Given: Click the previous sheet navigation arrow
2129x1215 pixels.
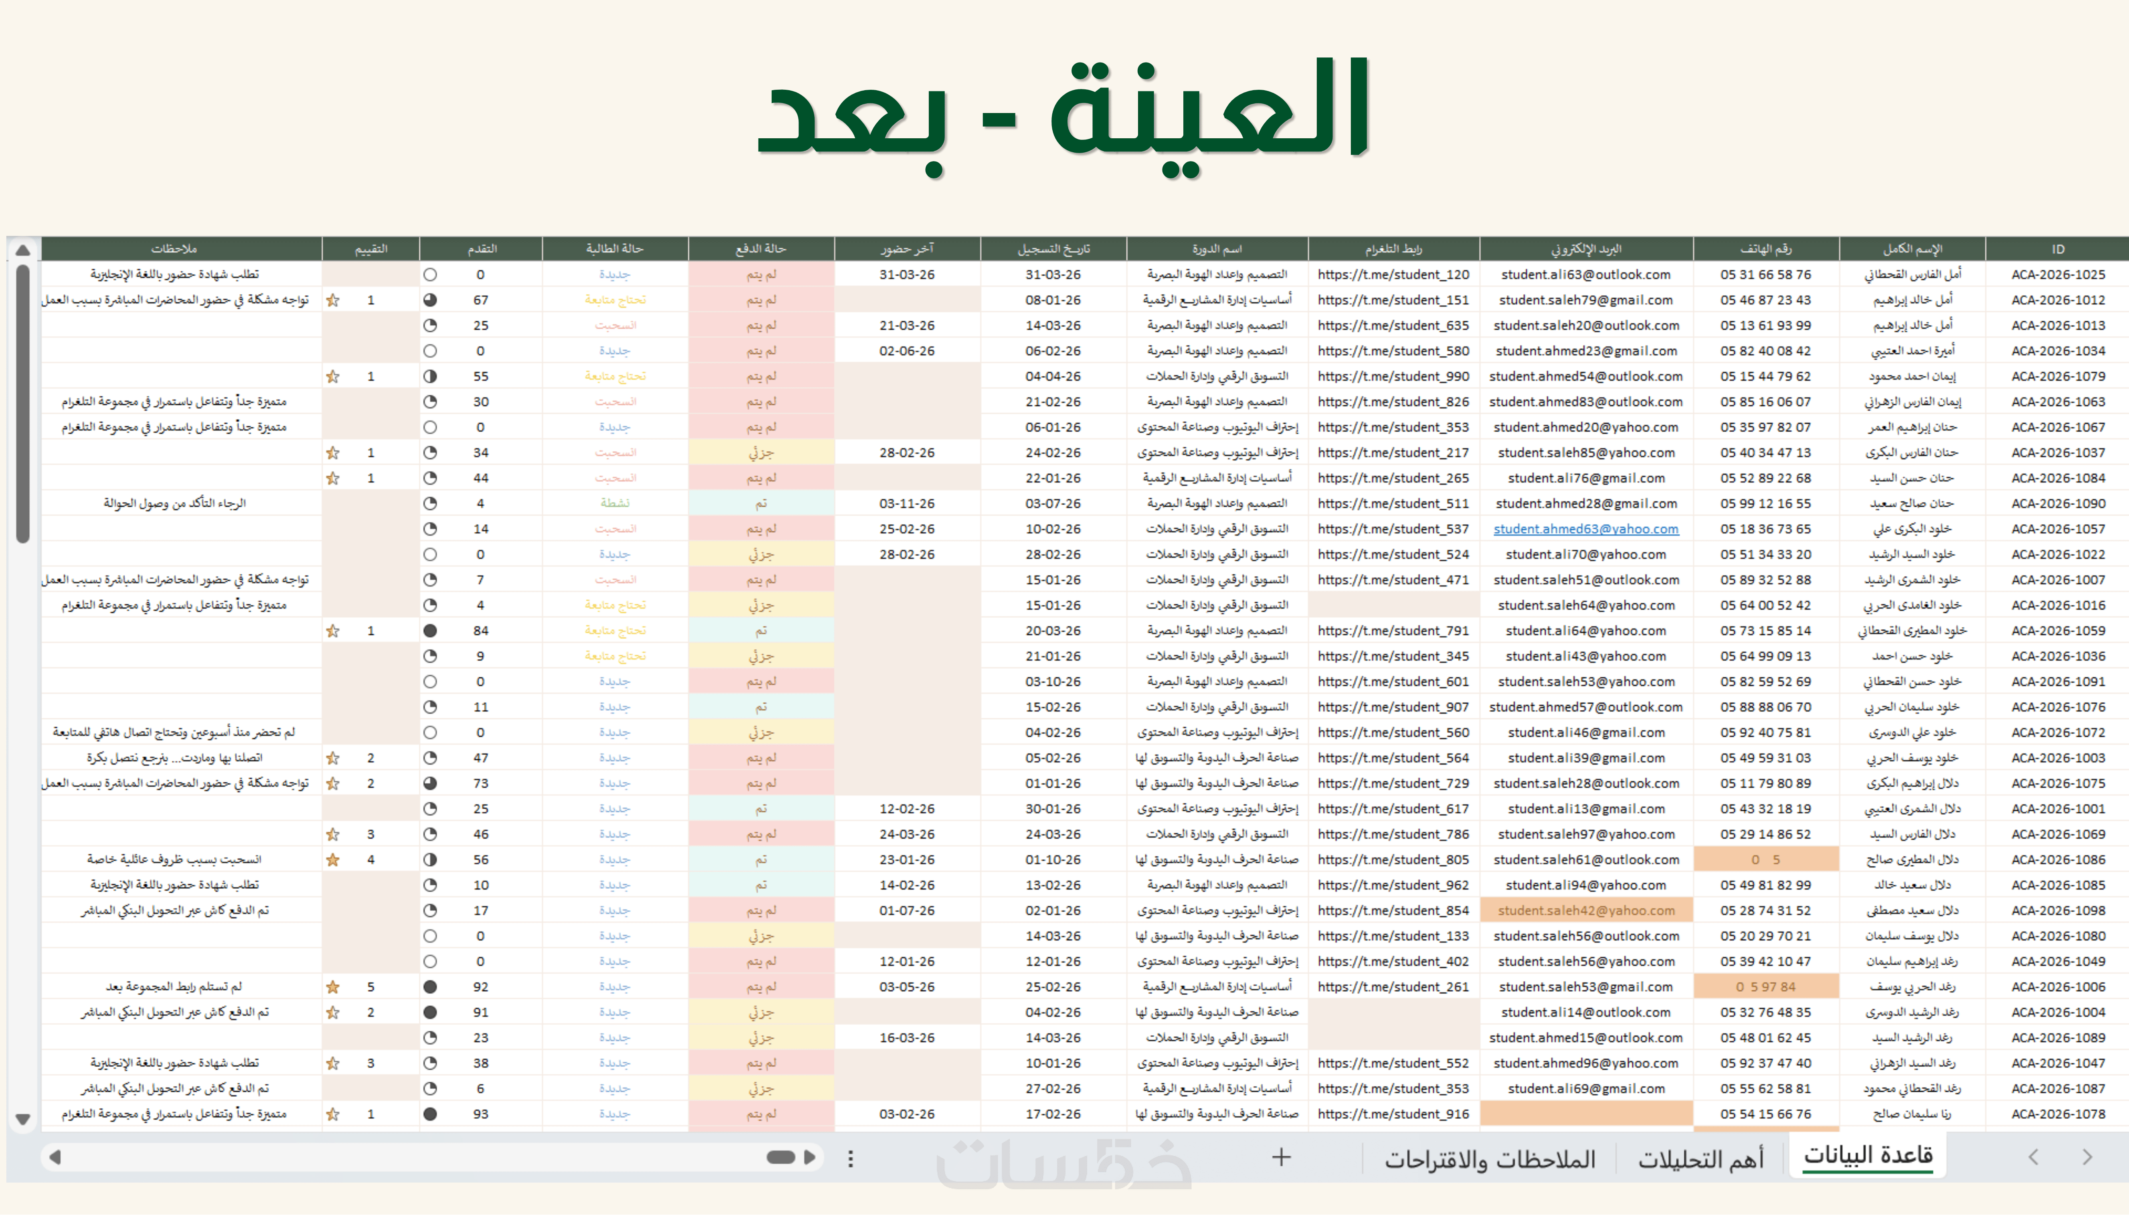Looking at the screenshot, I should point(2033,1156).
